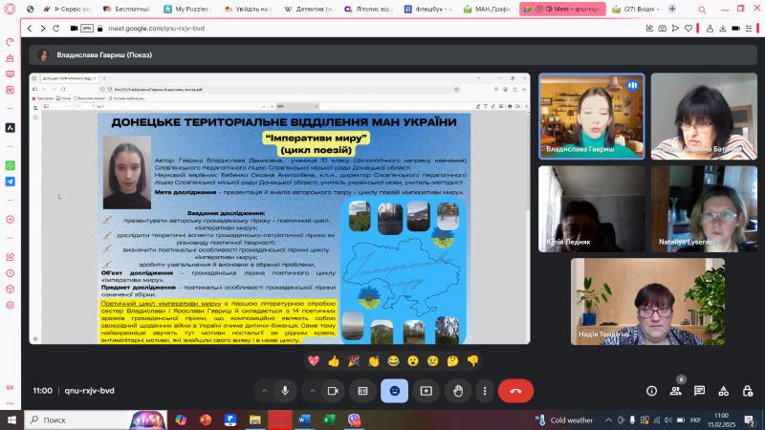This screenshot has width=765, height=430.
Task: Mute the microphone in Meet
Action: 285,390
